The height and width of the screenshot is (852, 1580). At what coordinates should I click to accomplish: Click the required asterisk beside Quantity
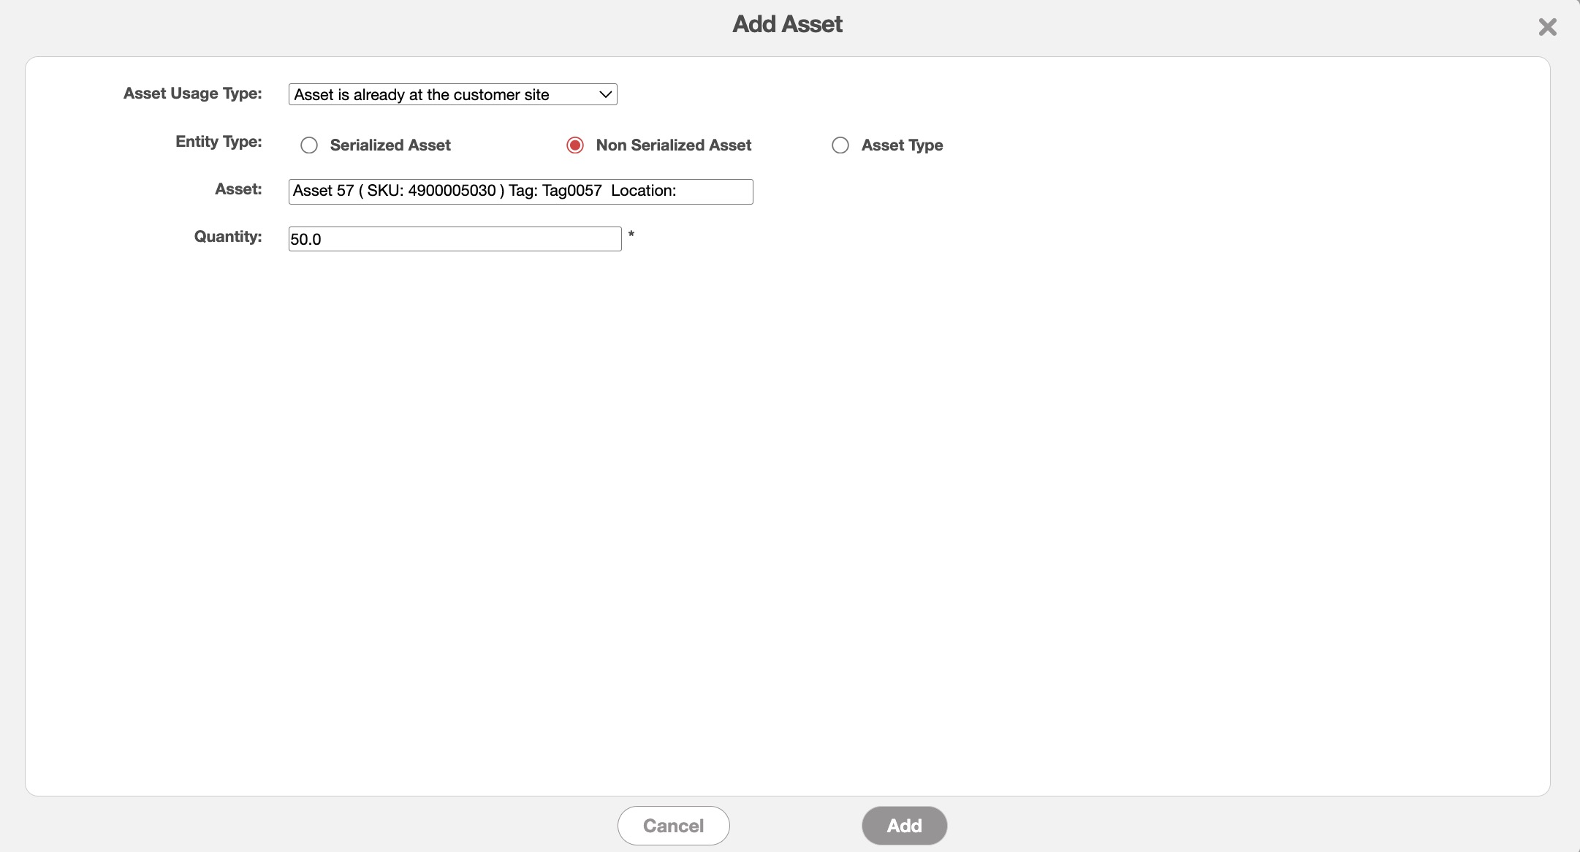631,235
